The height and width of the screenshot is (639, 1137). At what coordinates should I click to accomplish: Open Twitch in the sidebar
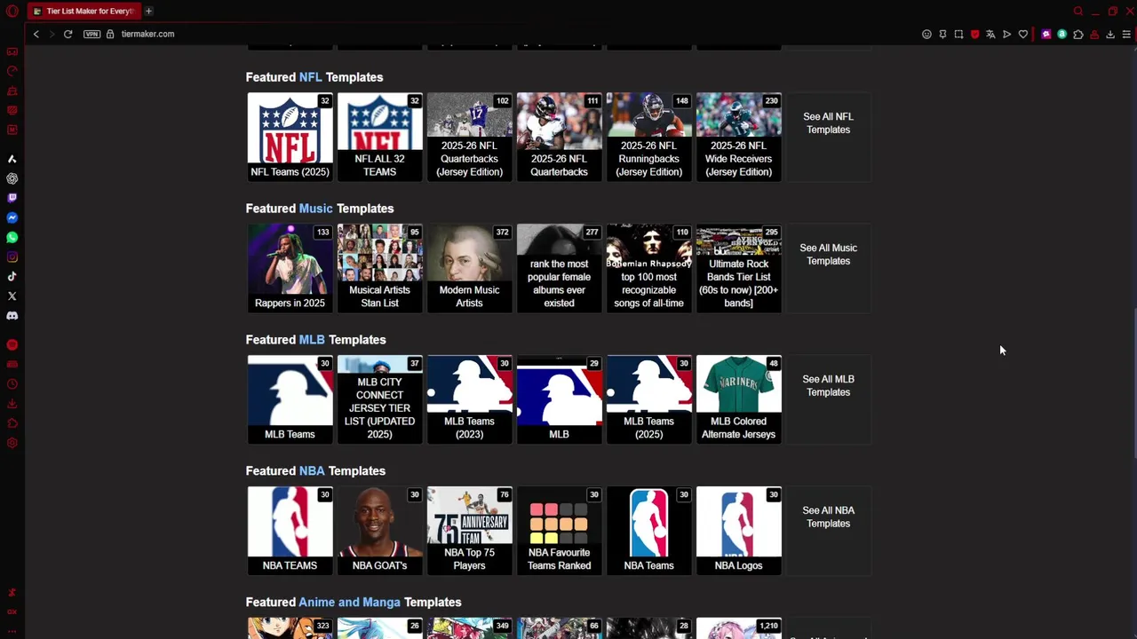pos(12,198)
